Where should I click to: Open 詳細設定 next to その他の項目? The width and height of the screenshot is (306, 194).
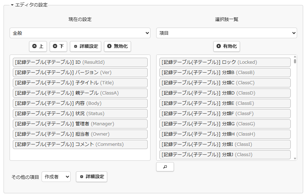pos(92,177)
